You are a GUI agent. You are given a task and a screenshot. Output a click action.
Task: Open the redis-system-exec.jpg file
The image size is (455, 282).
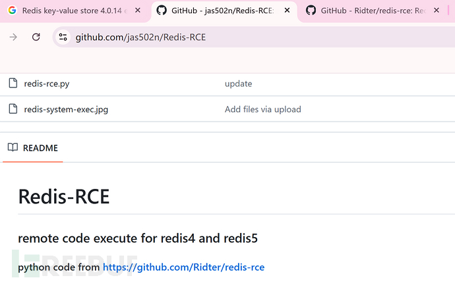[x=66, y=110]
